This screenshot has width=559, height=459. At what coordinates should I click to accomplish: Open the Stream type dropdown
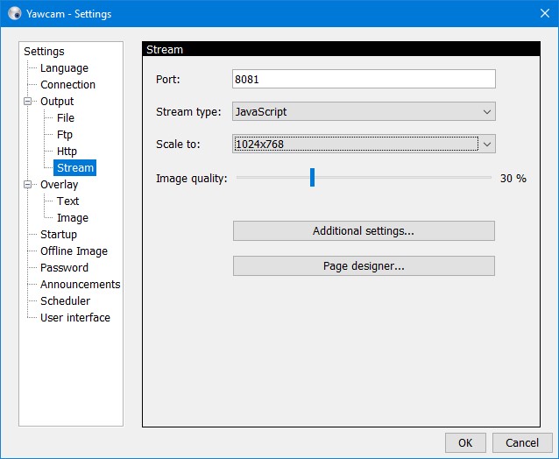[364, 111]
